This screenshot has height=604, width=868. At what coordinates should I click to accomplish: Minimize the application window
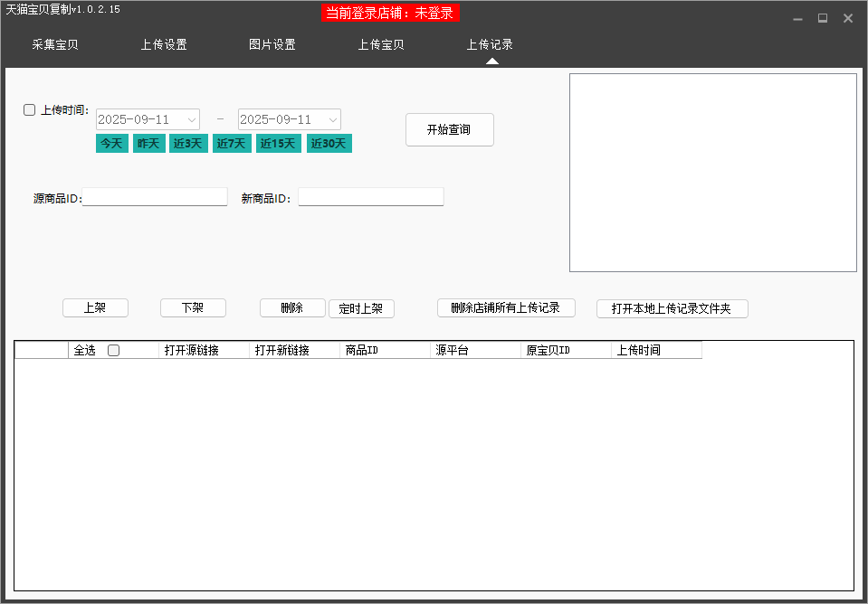[797, 18]
